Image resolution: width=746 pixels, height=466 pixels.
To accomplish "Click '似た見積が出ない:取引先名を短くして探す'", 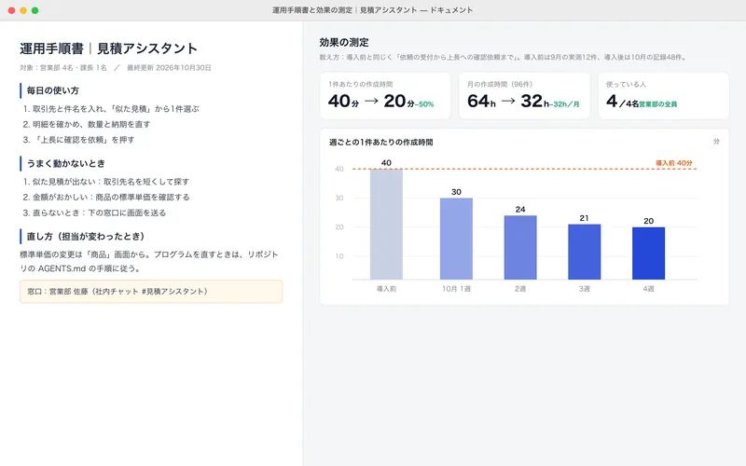I will (x=106, y=182).
